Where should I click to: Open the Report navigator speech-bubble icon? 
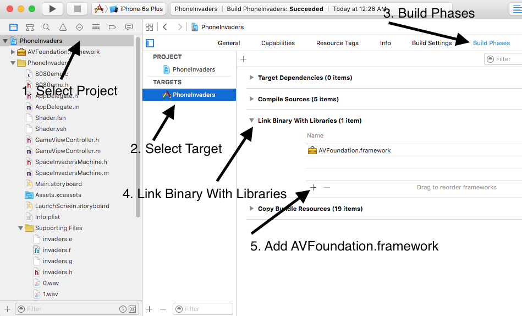pos(129,27)
